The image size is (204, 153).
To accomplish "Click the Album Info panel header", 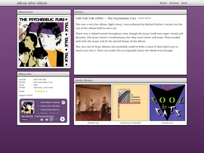I will [x=43, y=74].
